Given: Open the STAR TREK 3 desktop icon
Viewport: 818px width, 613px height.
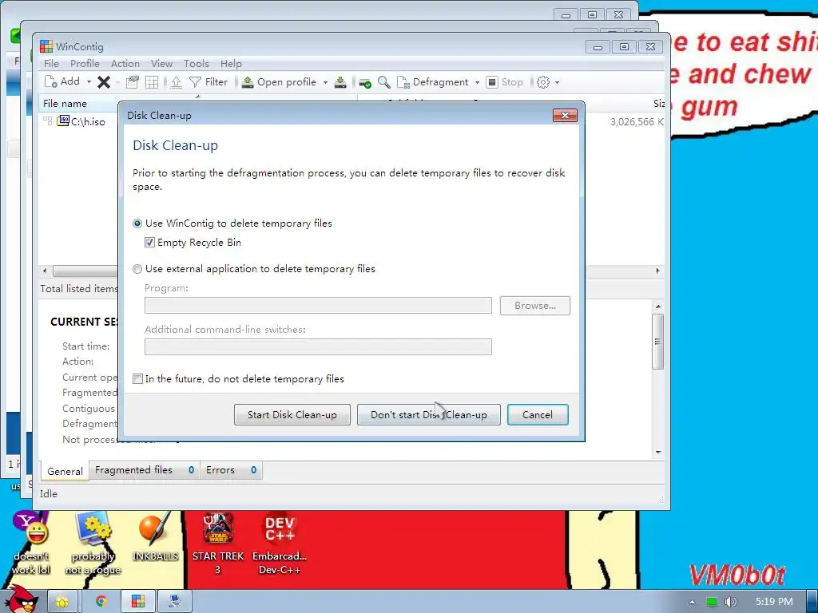Looking at the screenshot, I should tap(217, 542).
